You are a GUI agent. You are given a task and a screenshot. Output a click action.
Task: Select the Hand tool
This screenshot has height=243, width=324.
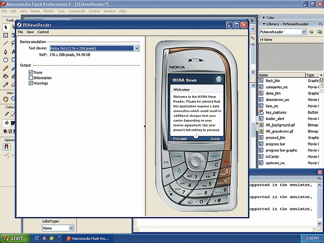6,99
